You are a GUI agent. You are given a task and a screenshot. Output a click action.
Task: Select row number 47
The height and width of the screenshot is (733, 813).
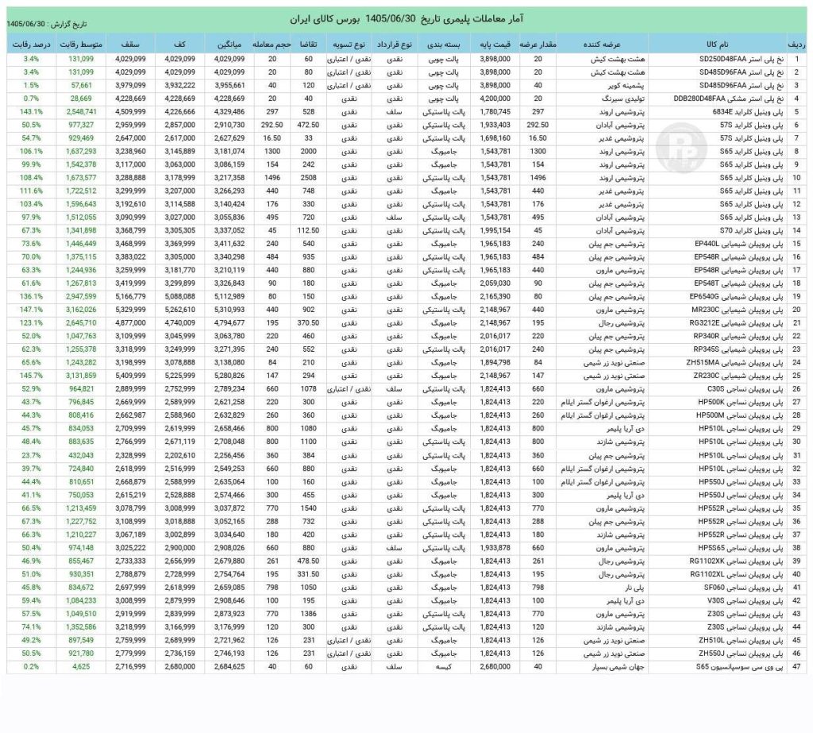796,666
